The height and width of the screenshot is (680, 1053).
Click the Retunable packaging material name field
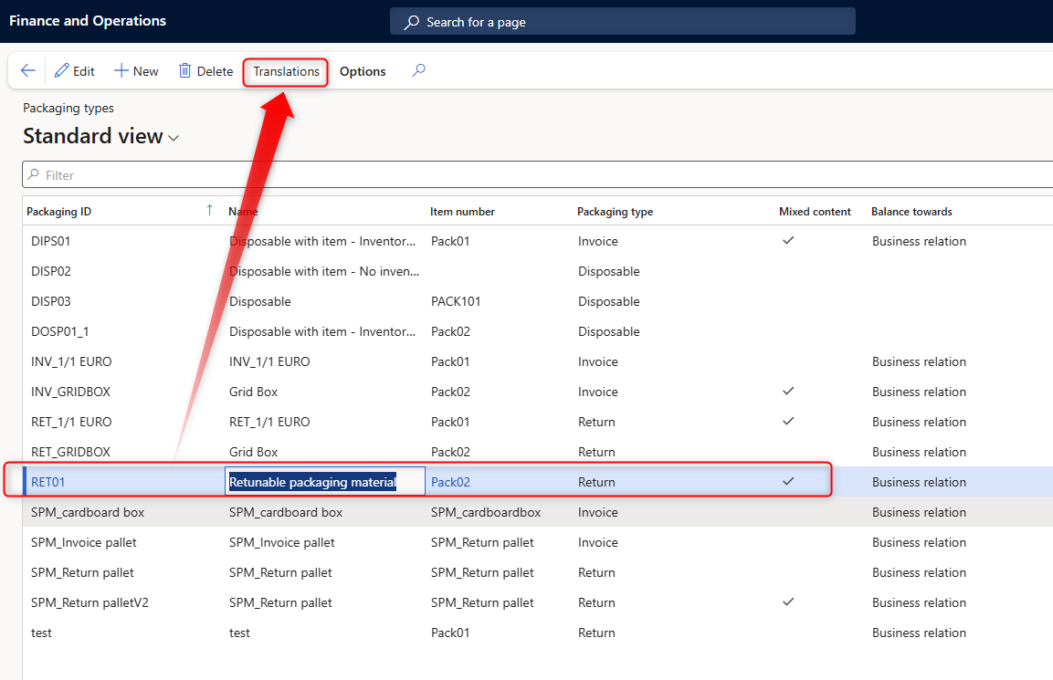click(x=325, y=481)
